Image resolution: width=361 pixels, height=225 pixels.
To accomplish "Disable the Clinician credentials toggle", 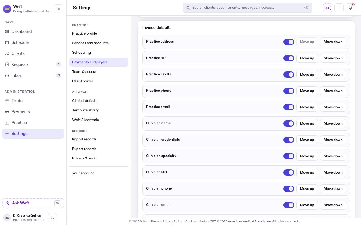I will [289, 140].
